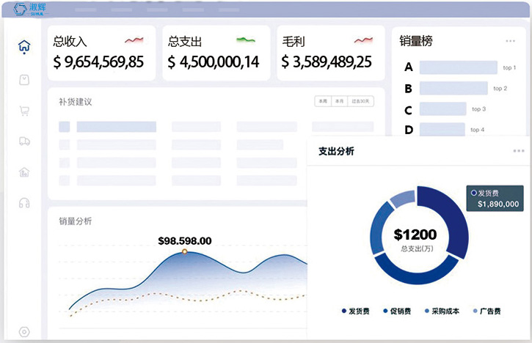Switch to the 本周 tab

pyautogui.click(x=322, y=101)
